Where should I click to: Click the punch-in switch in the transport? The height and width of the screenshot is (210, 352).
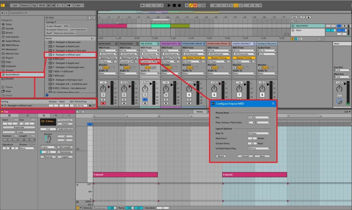[231, 5]
